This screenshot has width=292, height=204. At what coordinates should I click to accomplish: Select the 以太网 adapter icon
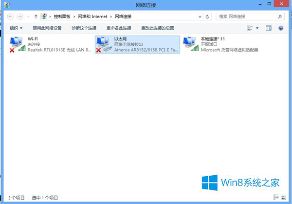[104, 44]
